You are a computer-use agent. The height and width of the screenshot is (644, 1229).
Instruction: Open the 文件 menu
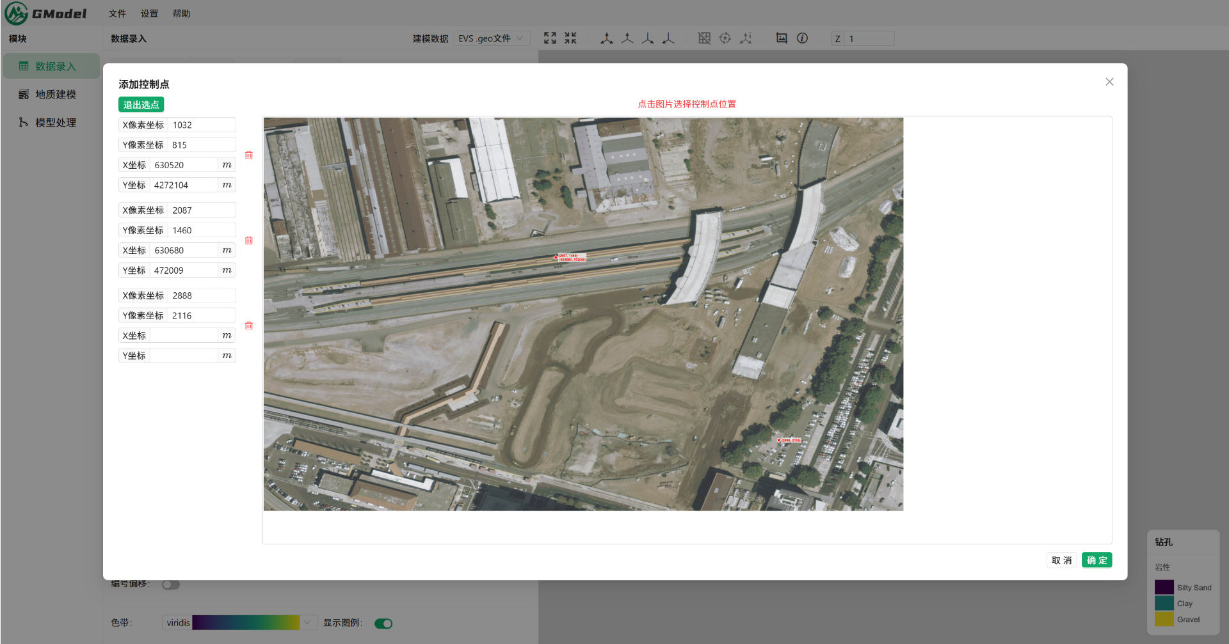point(117,13)
